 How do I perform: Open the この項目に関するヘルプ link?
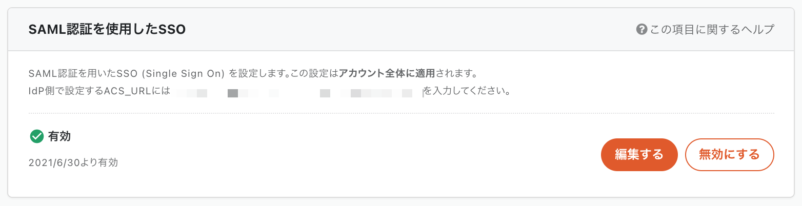point(712,29)
